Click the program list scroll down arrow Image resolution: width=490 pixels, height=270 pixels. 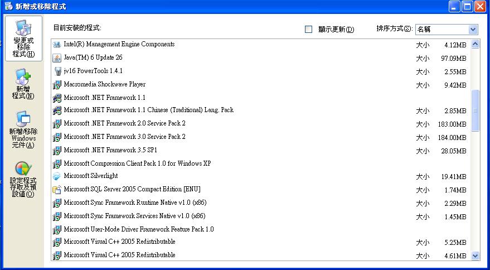click(x=475, y=255)
